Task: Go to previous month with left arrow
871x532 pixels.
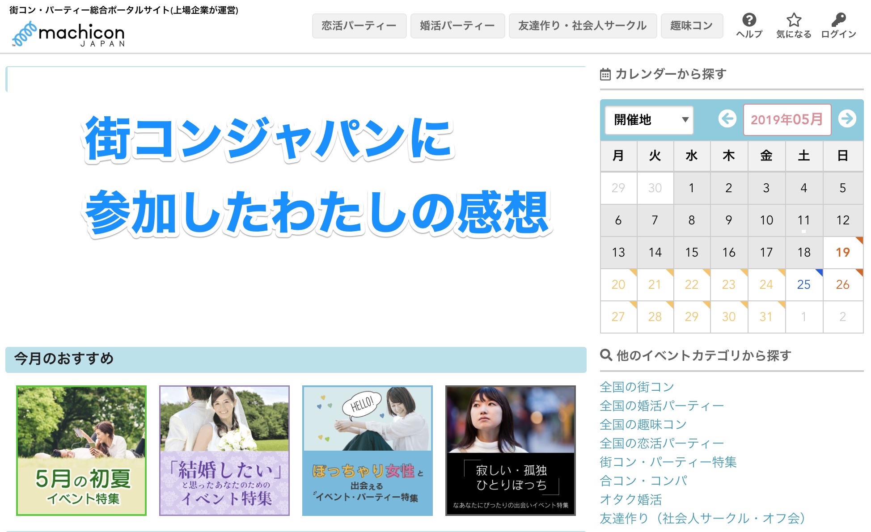Action: 727,119
